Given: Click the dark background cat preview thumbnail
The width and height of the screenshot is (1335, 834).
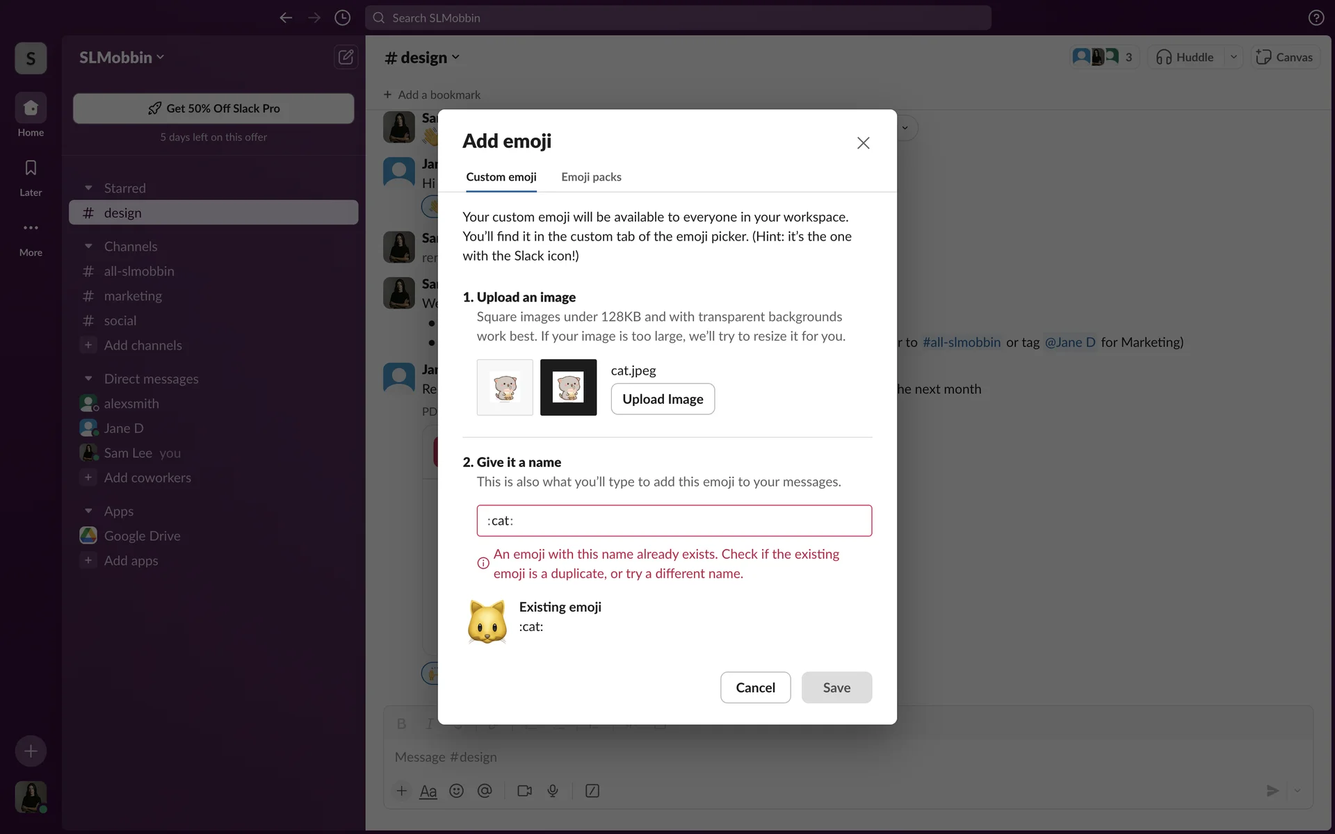Looking at the screenshot, I should click(x=568, y=388).
